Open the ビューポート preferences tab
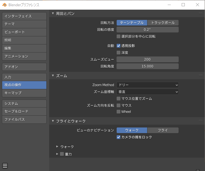The height and width of the screenshot is (171, 205). 24,32
